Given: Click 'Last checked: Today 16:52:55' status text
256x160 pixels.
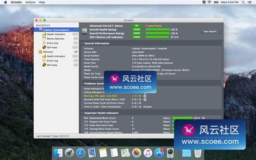Looking at the screenshot, I should pyautogui.click(x=52, y=136).
